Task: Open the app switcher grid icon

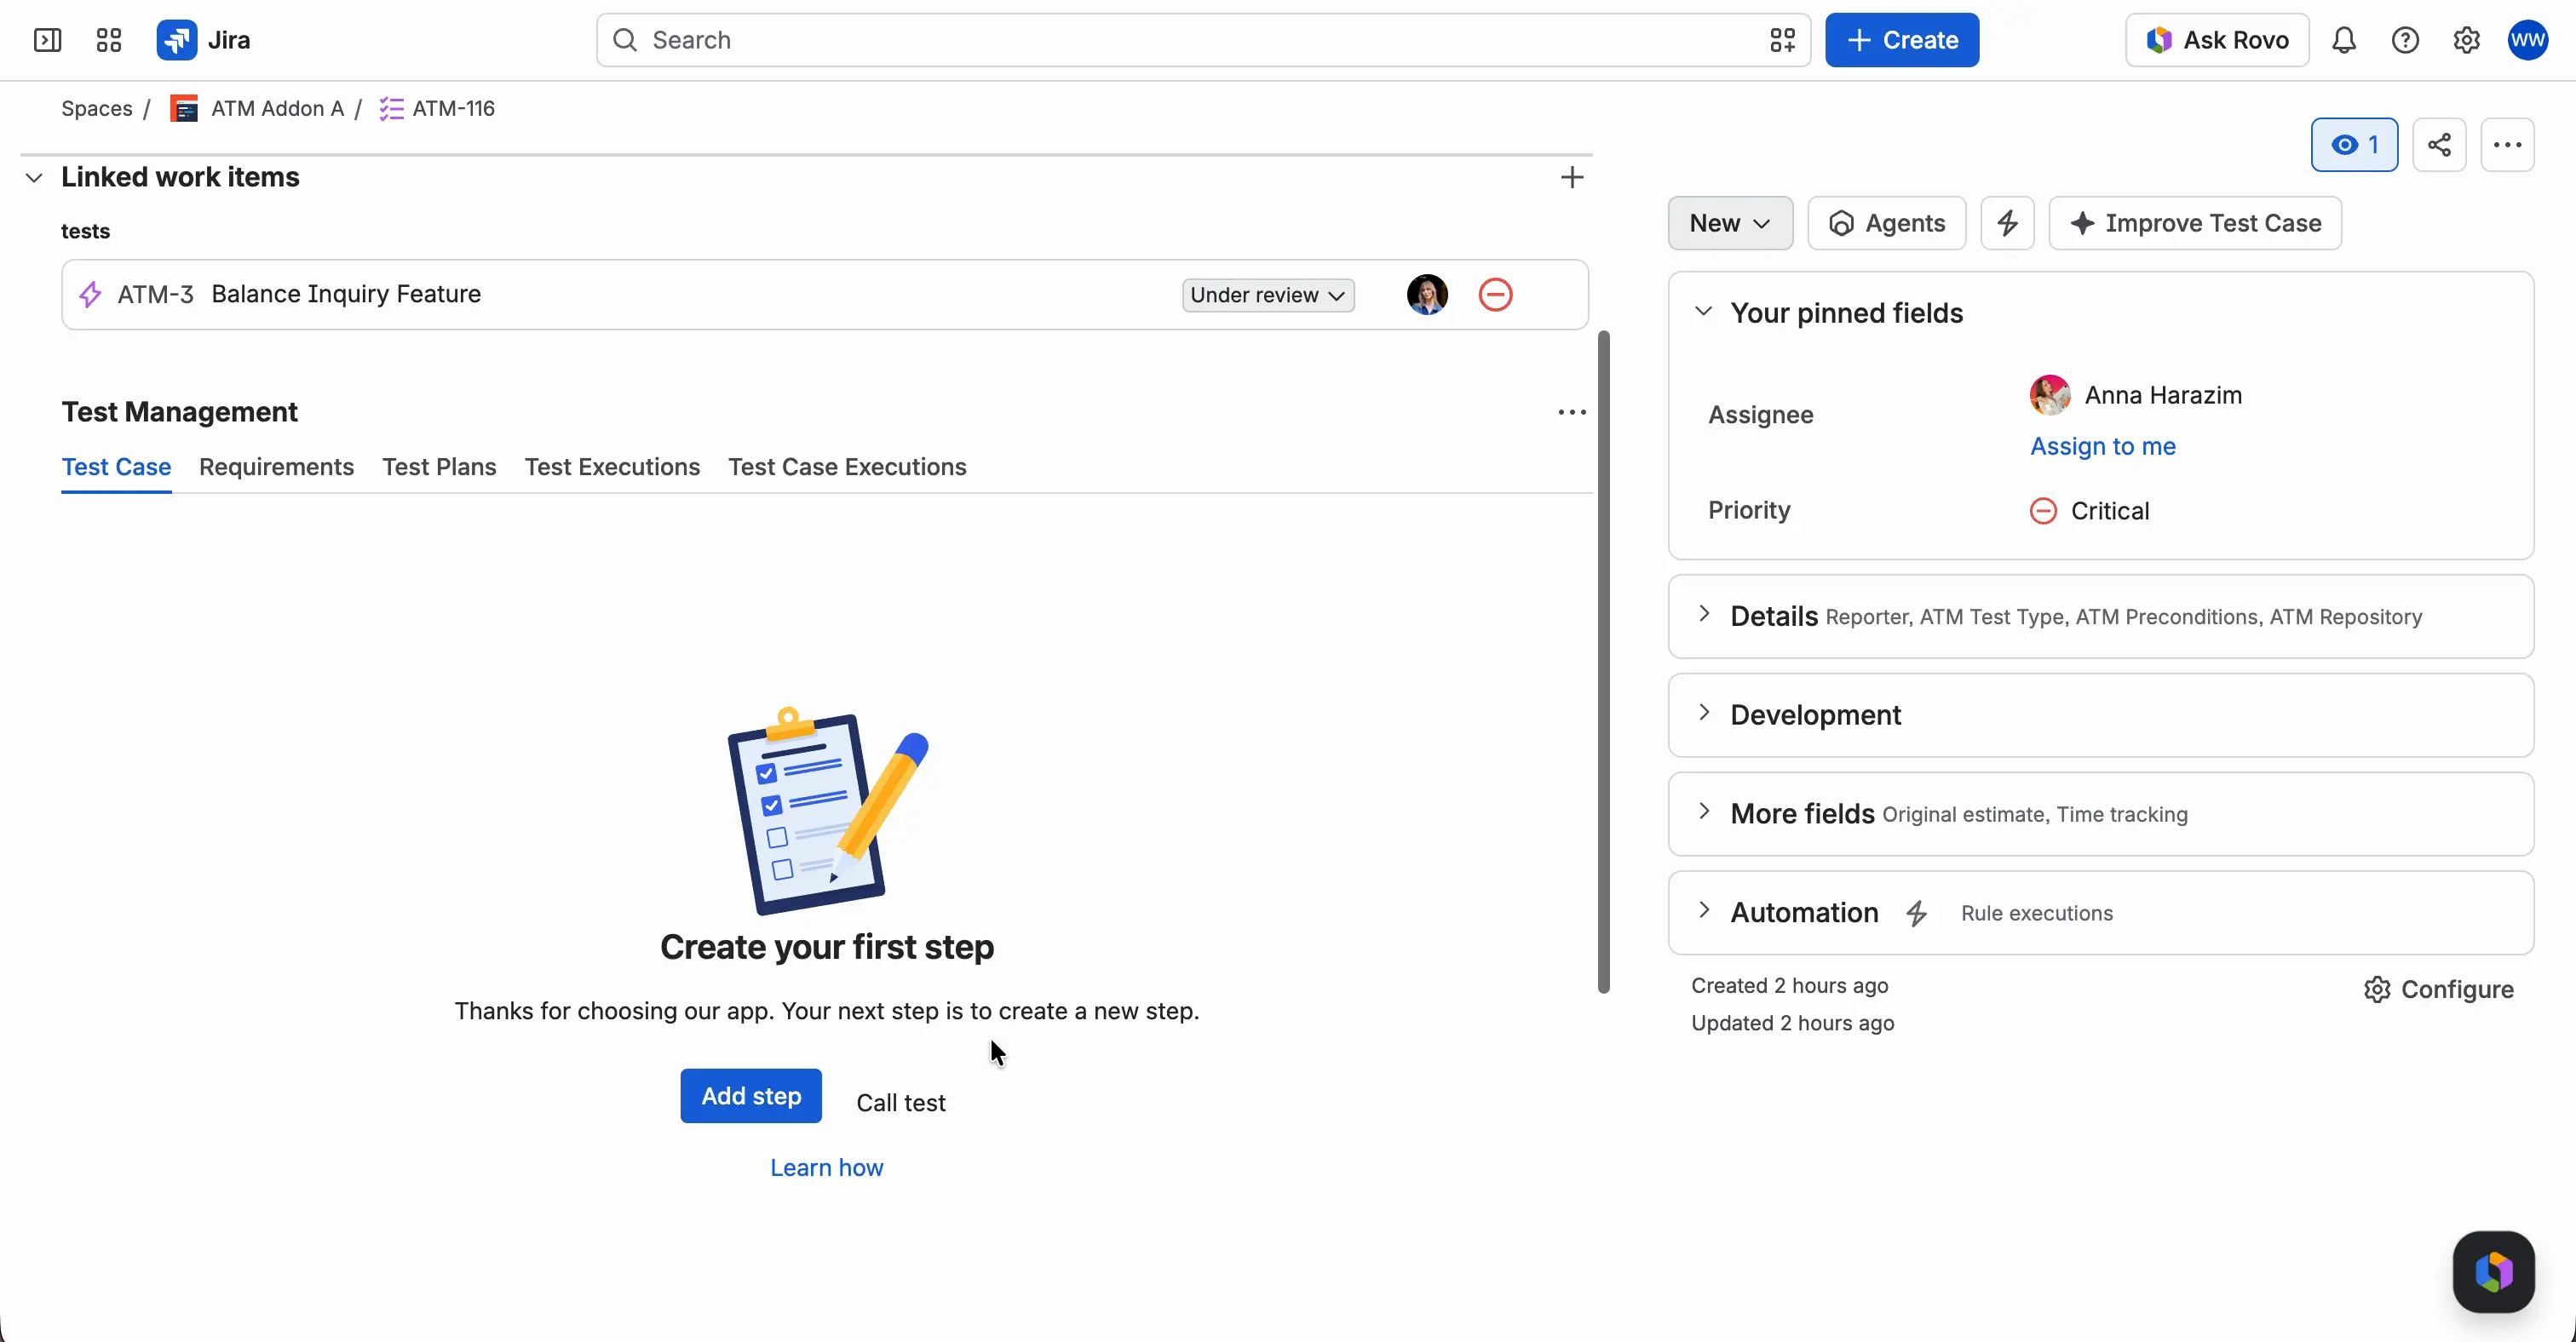Action: (109, 40)
